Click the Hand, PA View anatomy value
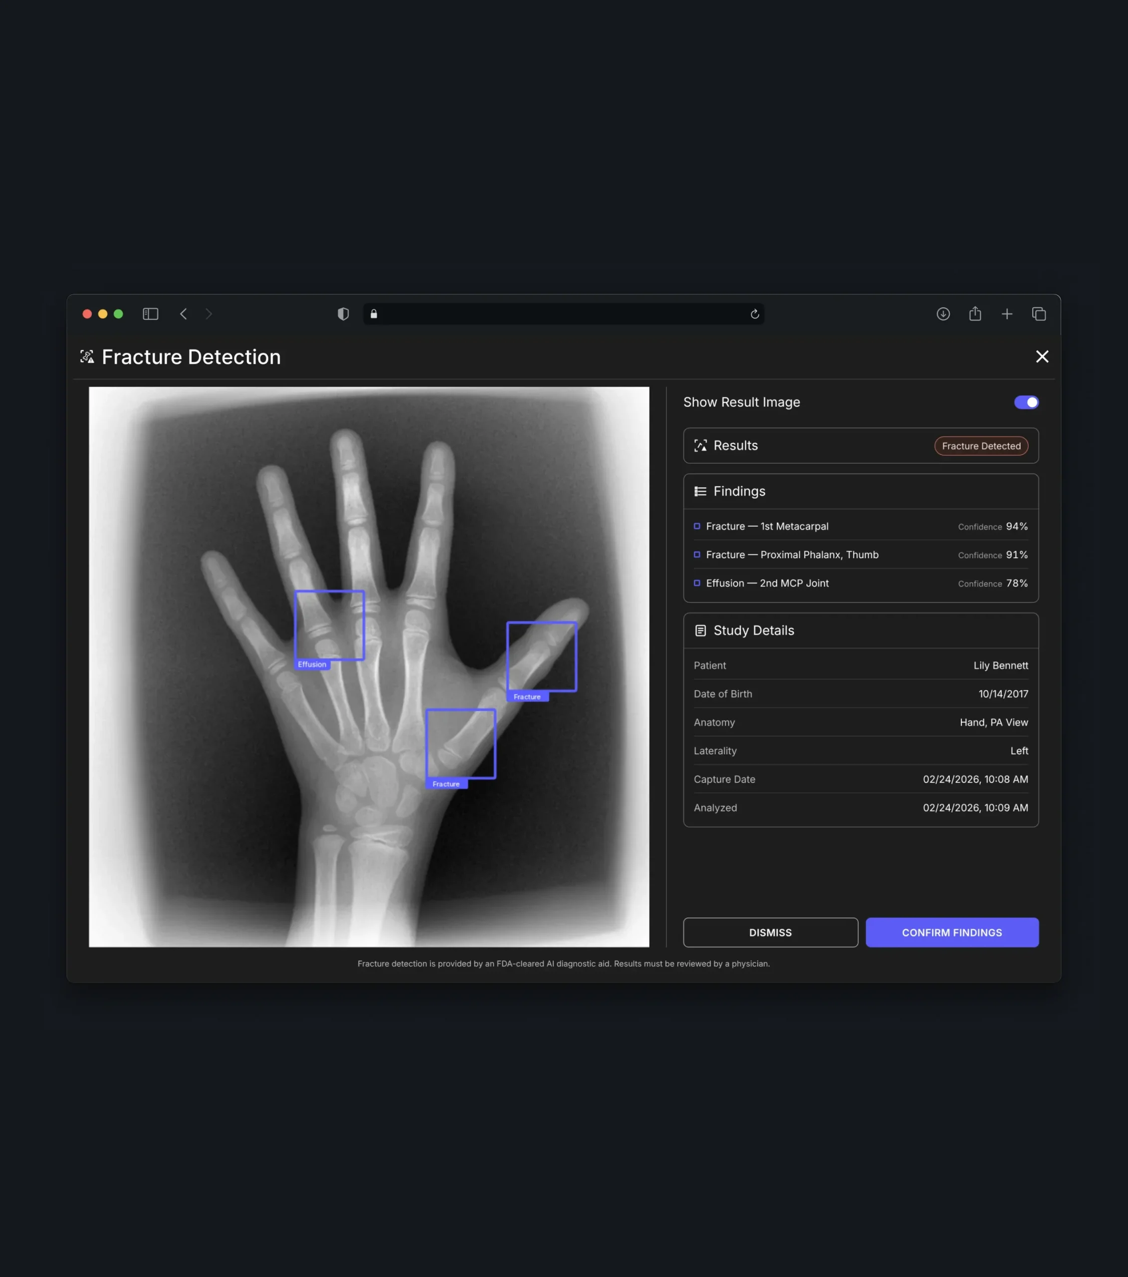Viewport: 1128px width, 1277px height. click(x=994, y=722)
